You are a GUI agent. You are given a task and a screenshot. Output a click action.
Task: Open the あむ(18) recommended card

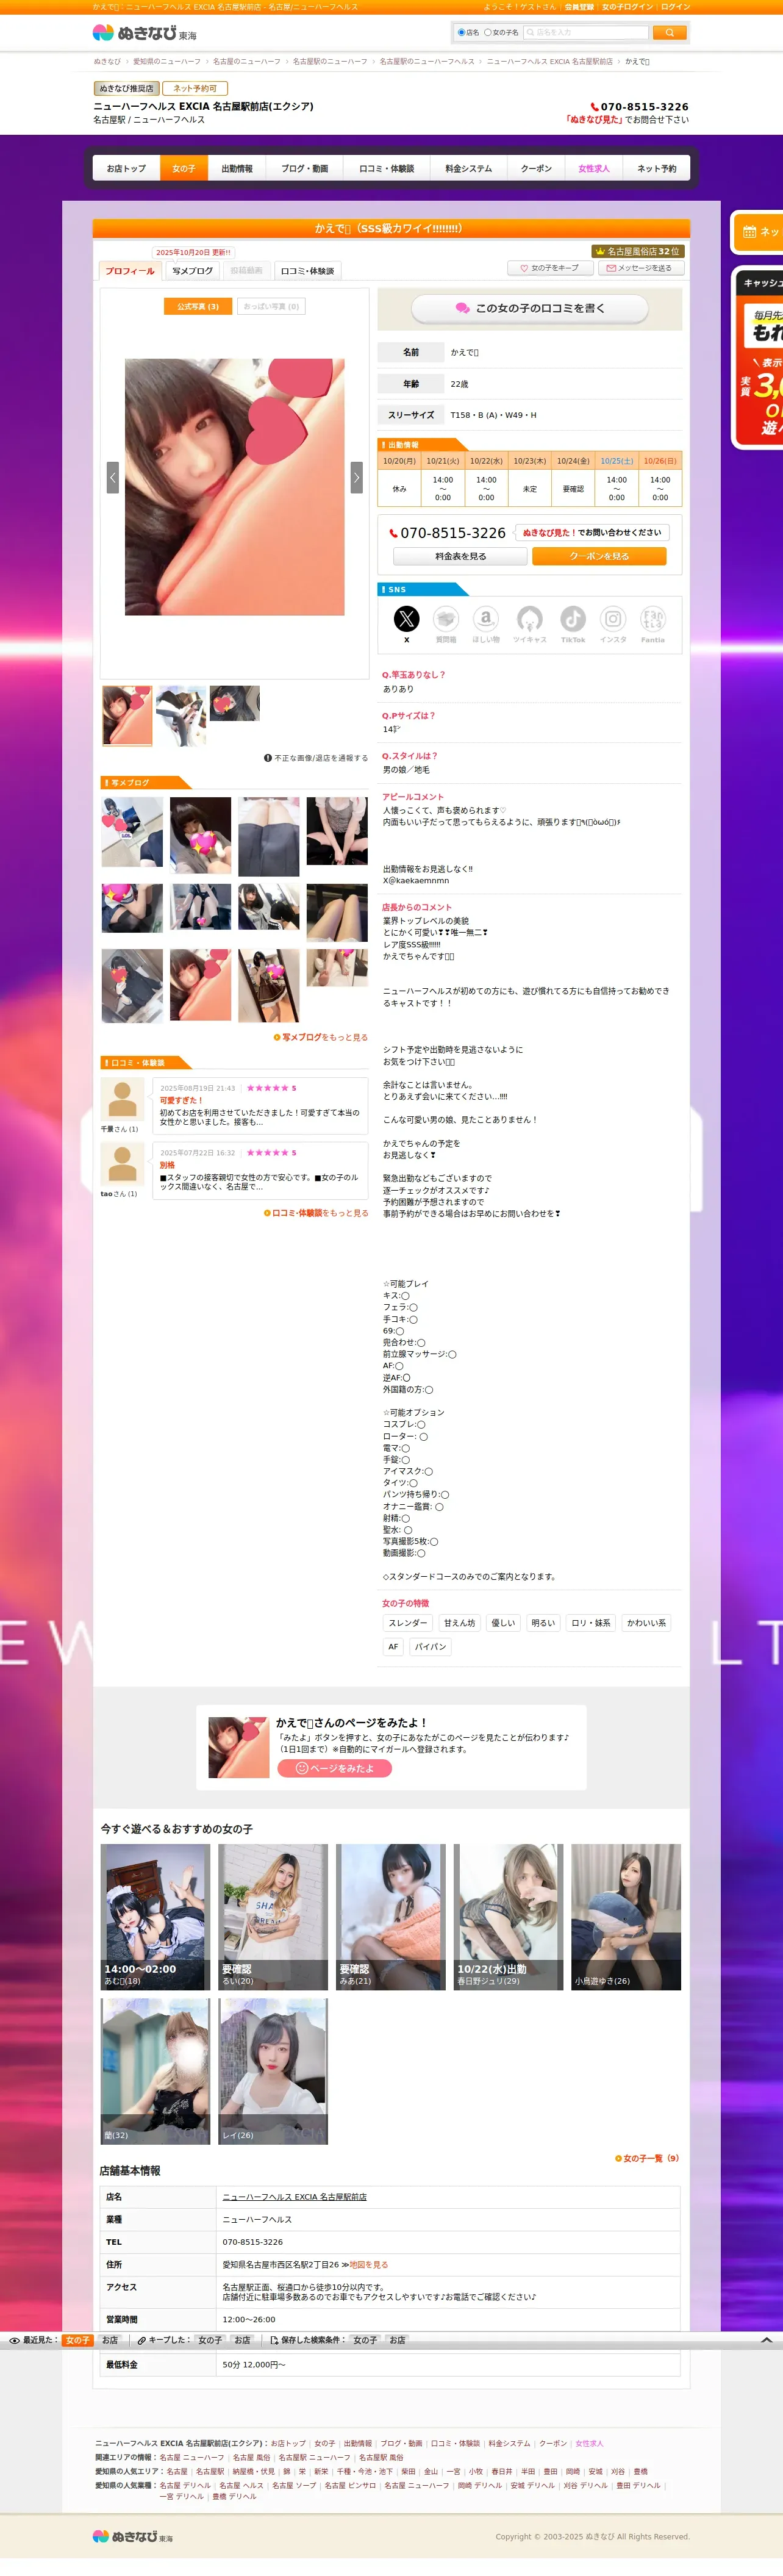pos(155,1917)
